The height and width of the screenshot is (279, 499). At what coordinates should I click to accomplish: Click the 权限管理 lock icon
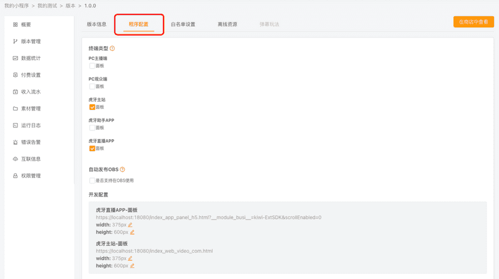15,176
